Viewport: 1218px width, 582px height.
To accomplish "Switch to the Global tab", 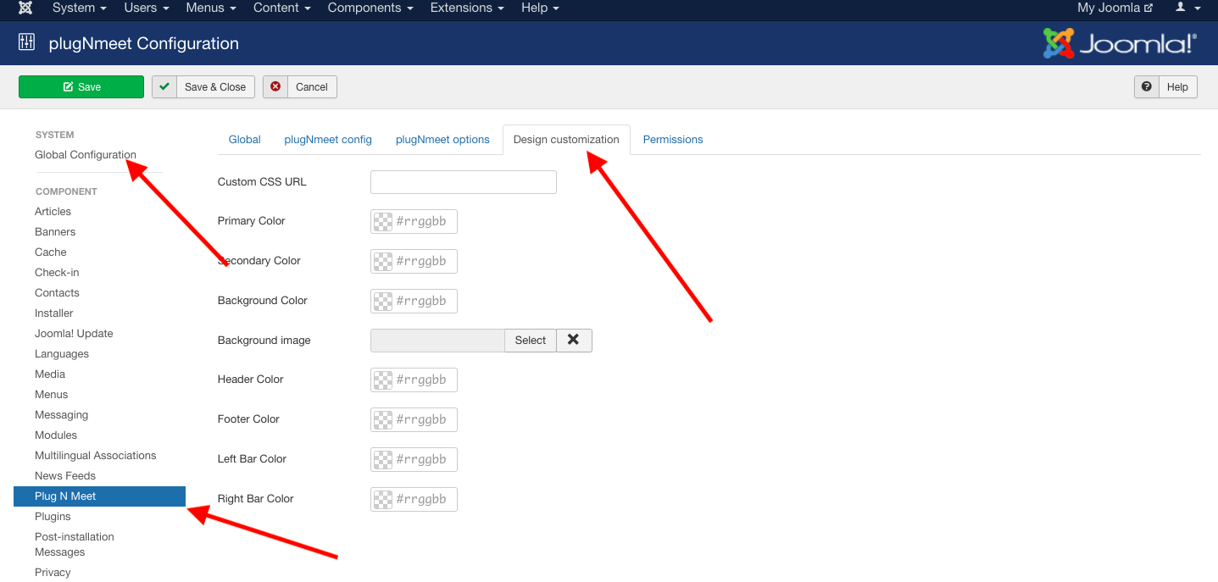I will tap(244, 139).
